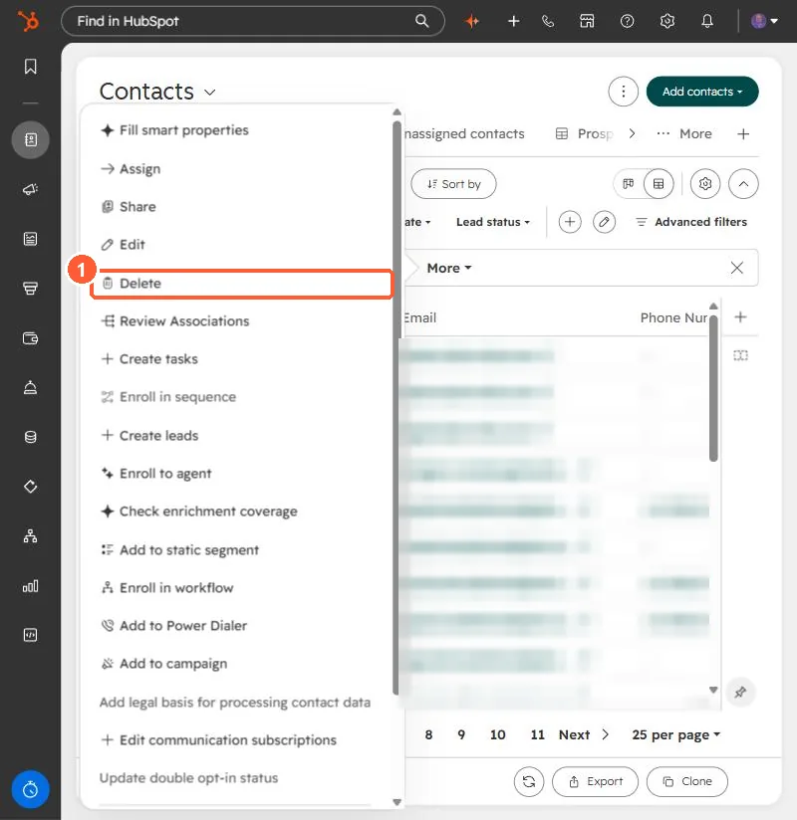Add a table column with the plus icon
Viewport: 797px width, 820px height.
click(740, 316)
